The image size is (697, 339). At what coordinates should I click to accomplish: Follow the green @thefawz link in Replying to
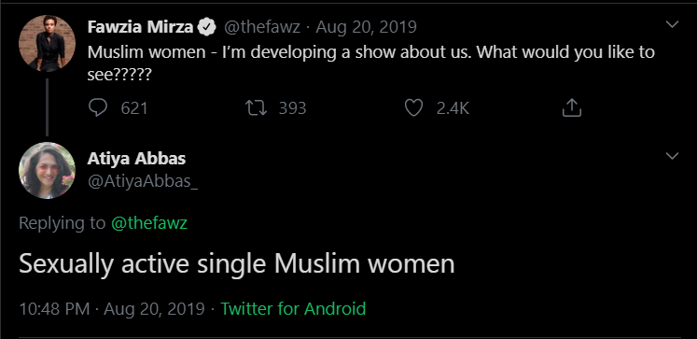pos(149,223)
